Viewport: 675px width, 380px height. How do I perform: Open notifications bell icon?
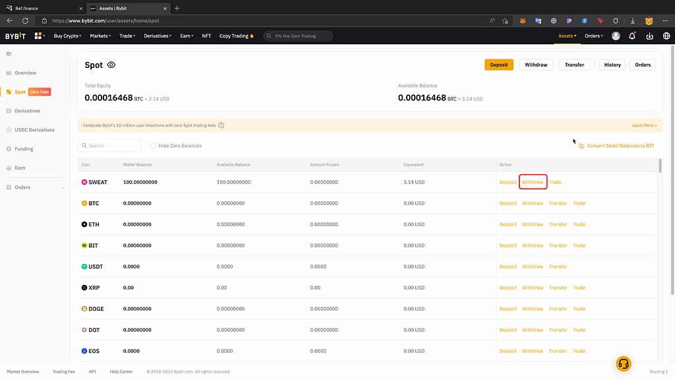point(632,36)
